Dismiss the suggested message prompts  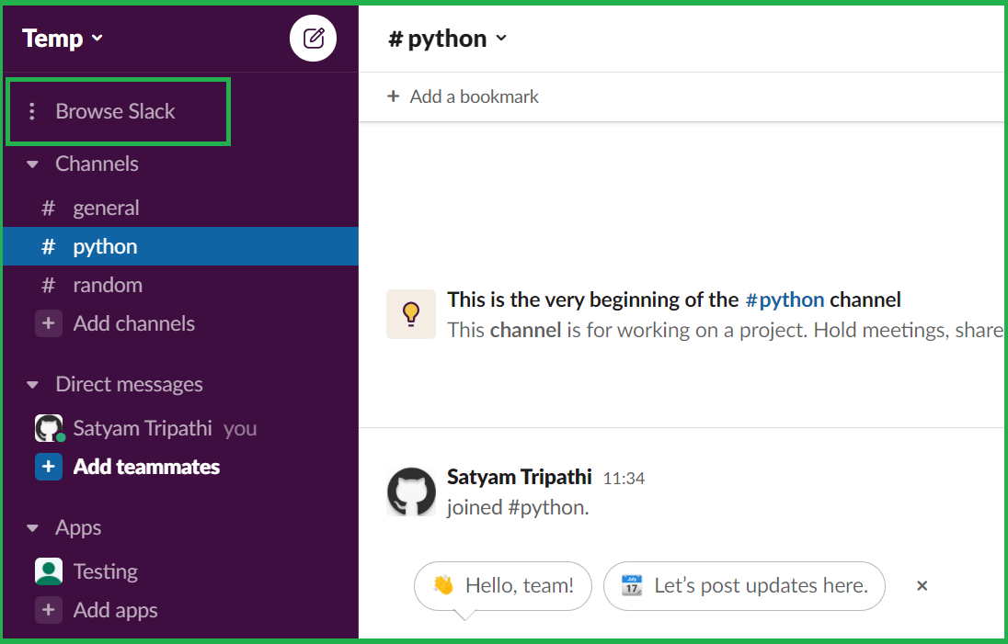tap(922, 586)
